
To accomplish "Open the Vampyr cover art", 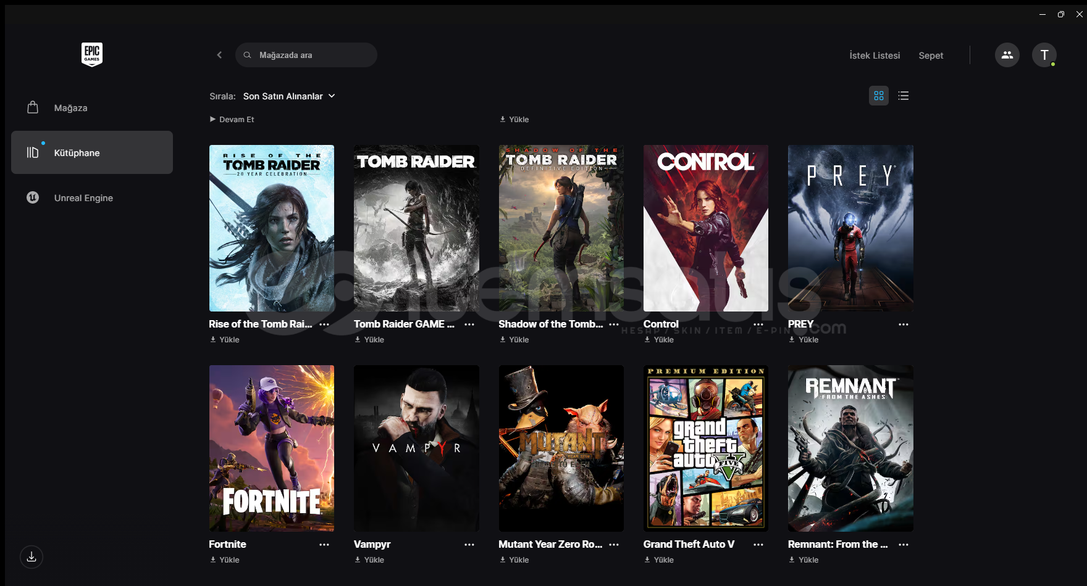I will pos(416,448).
